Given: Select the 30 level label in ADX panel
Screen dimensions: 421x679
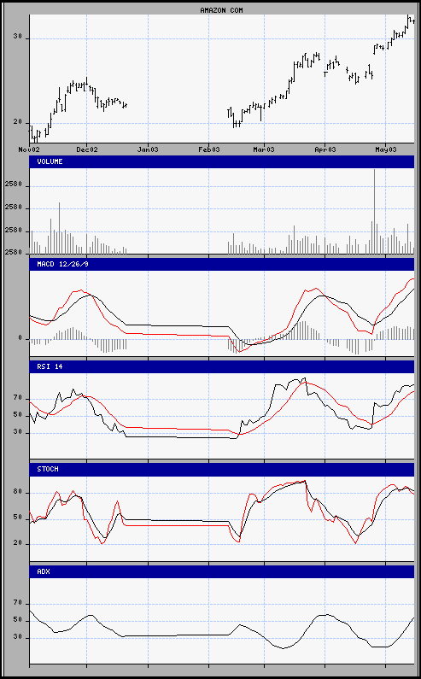Looking at the screenshot, I should 17,638.
